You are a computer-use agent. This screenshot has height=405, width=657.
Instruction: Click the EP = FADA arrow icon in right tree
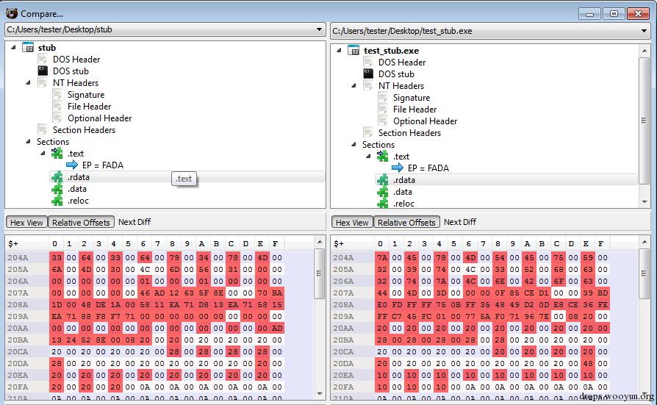point(398,168)
